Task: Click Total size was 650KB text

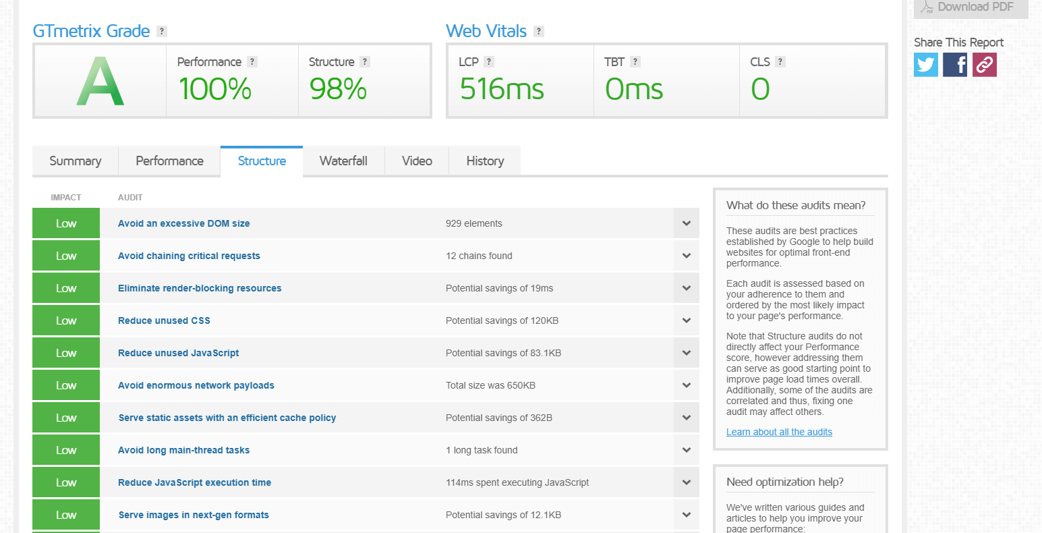Action: [490, 385]
